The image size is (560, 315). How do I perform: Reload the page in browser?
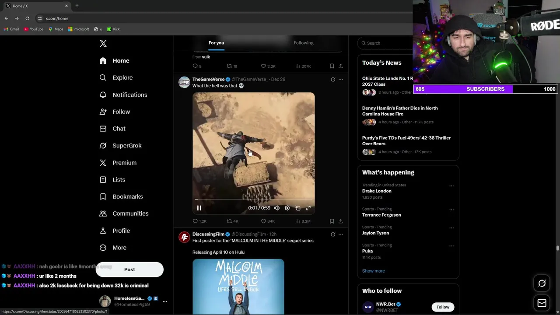point(27,18)
